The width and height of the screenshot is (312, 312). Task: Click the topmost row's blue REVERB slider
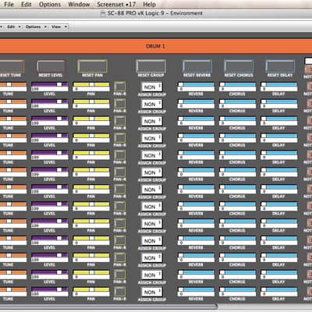(196, 87)
